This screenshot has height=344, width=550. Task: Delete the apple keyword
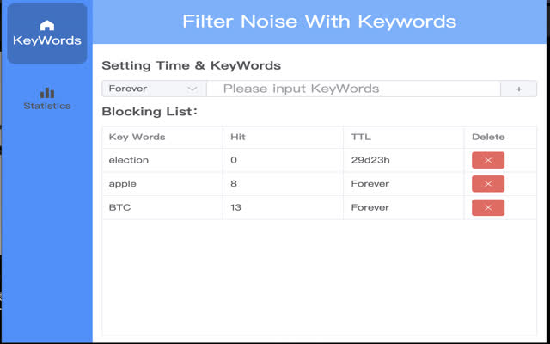[x=487, y=184]
